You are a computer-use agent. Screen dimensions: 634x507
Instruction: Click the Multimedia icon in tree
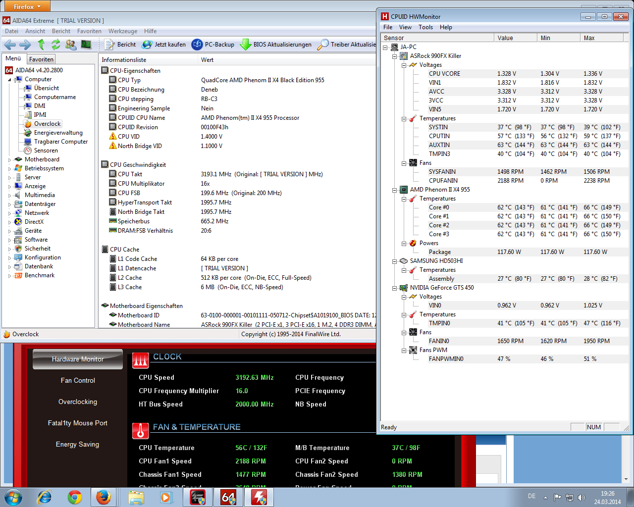[x=18, y=195]
